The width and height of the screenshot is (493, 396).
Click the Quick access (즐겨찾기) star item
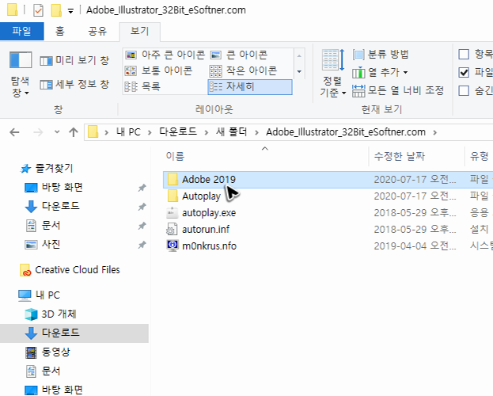(x=47, y=169)
